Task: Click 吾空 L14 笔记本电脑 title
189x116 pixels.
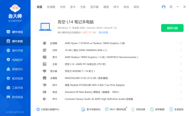Action: point(76,22)
